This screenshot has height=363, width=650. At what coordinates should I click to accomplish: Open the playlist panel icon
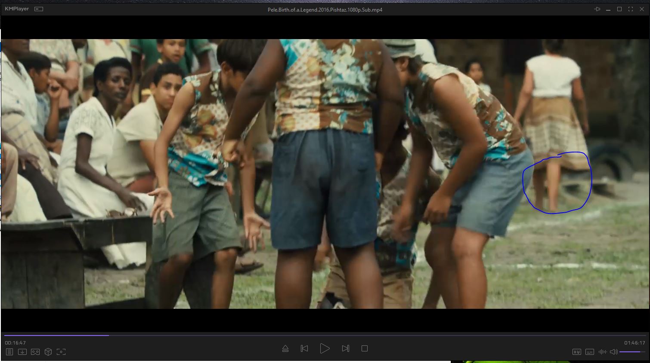click(9, 352)
